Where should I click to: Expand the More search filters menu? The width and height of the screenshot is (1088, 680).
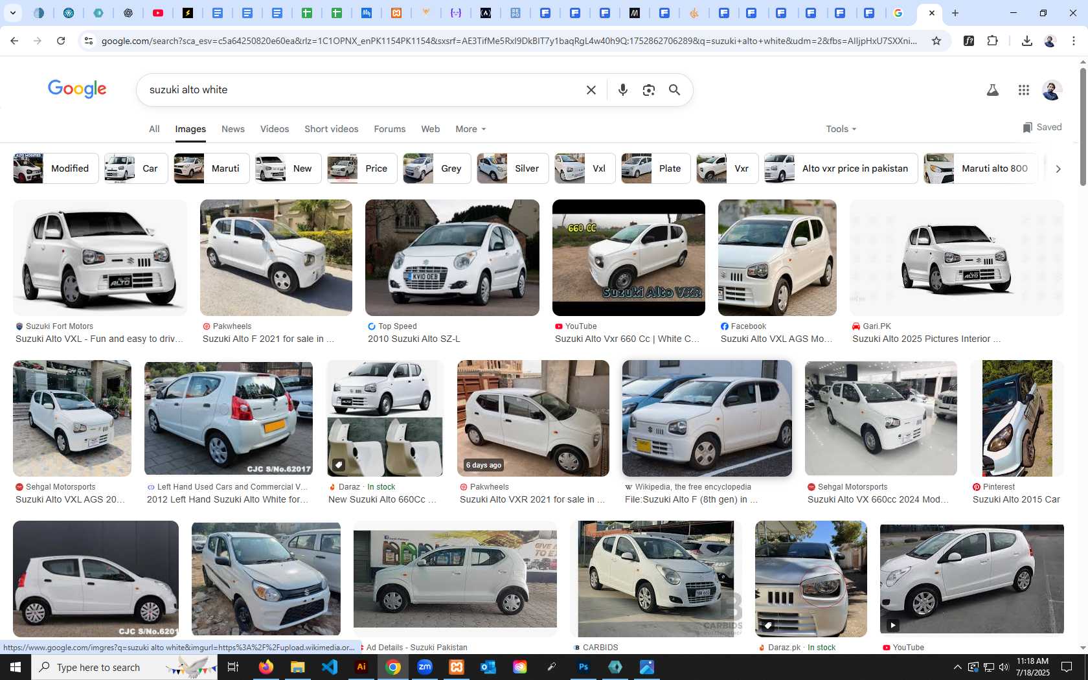(471, 129)
